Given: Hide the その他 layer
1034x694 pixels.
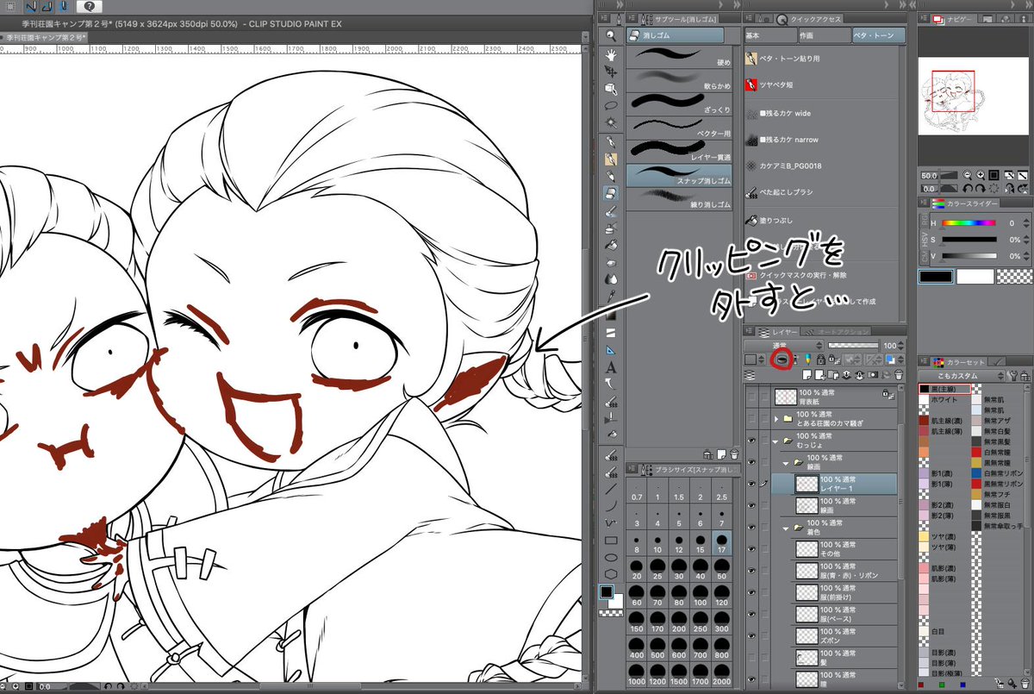Looking at the screenshot, I should coord(752,548).
